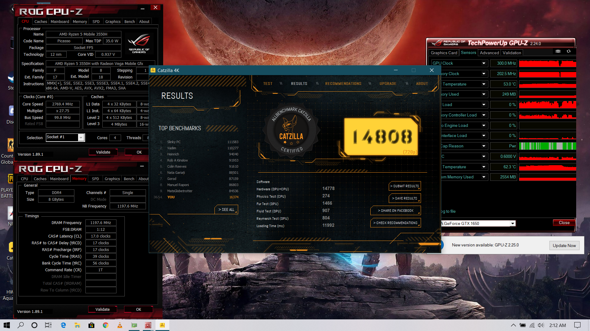
Task: Open the Windows Start menu
Action: point(7,325)
